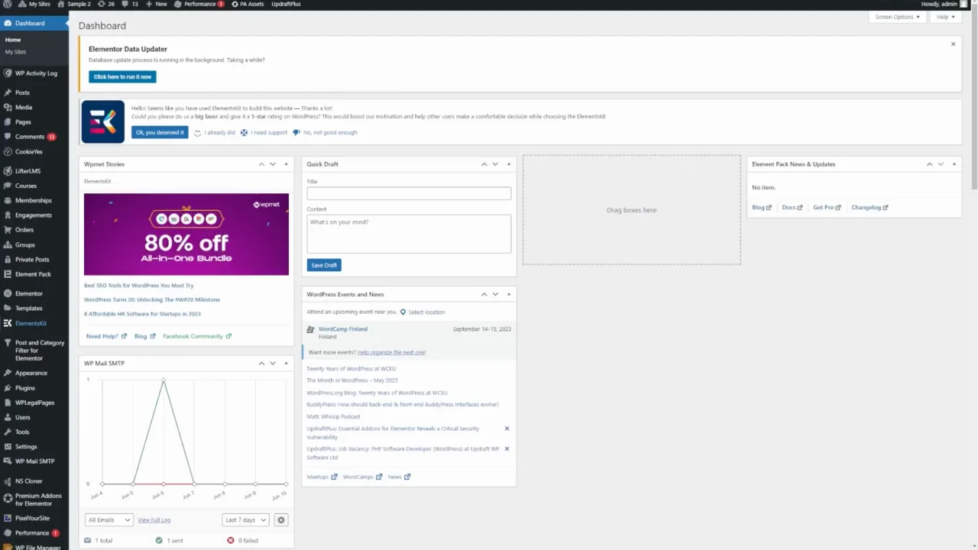This screenshot has width=978, height=550.
Task: Expand the Help dropdown tab
Action: [x=946, y=17]
